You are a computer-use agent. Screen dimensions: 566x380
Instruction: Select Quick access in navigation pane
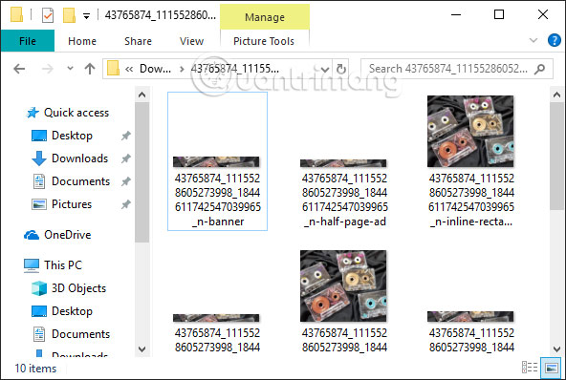68,113
